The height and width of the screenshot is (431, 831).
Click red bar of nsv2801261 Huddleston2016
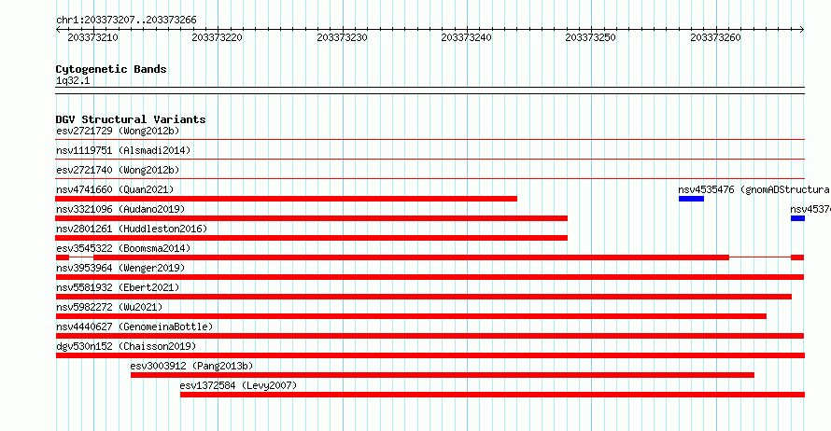(x=312, y=238)
